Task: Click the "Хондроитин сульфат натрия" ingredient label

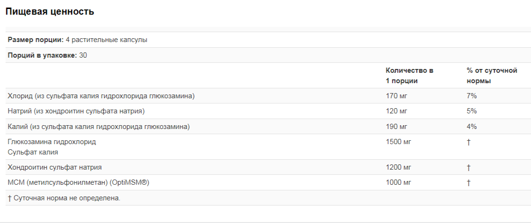Action: pyautogui.click(x=54, y=167)
